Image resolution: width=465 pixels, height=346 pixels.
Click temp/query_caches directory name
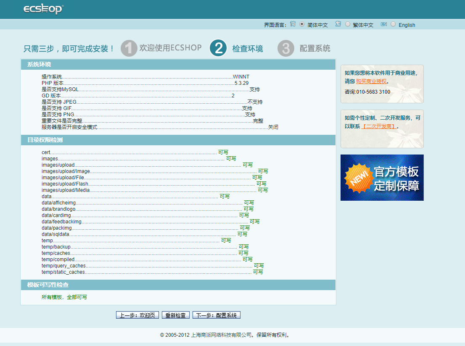click(64, 266)
